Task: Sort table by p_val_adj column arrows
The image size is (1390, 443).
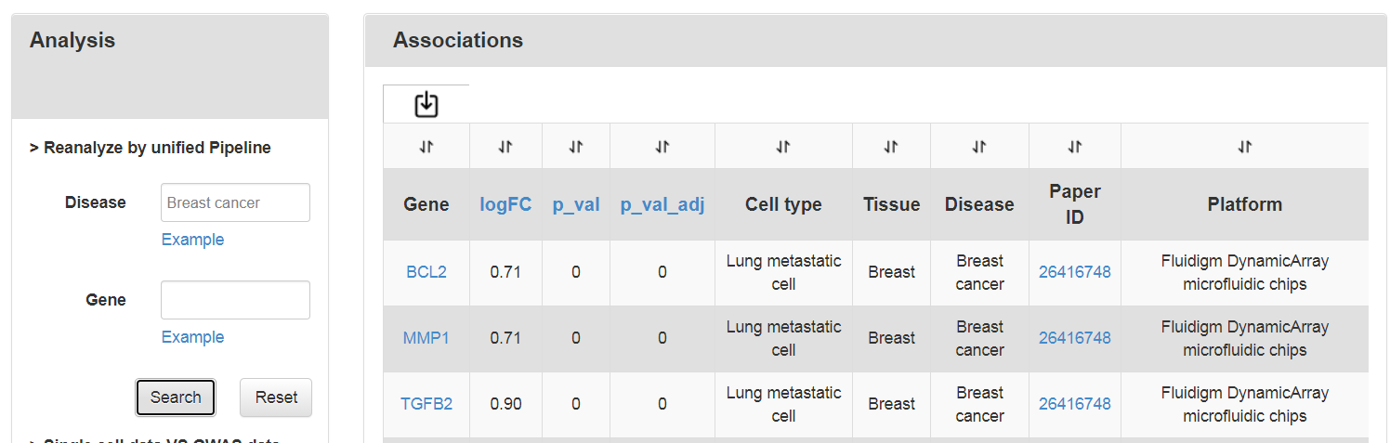Action: pos(662,147)
